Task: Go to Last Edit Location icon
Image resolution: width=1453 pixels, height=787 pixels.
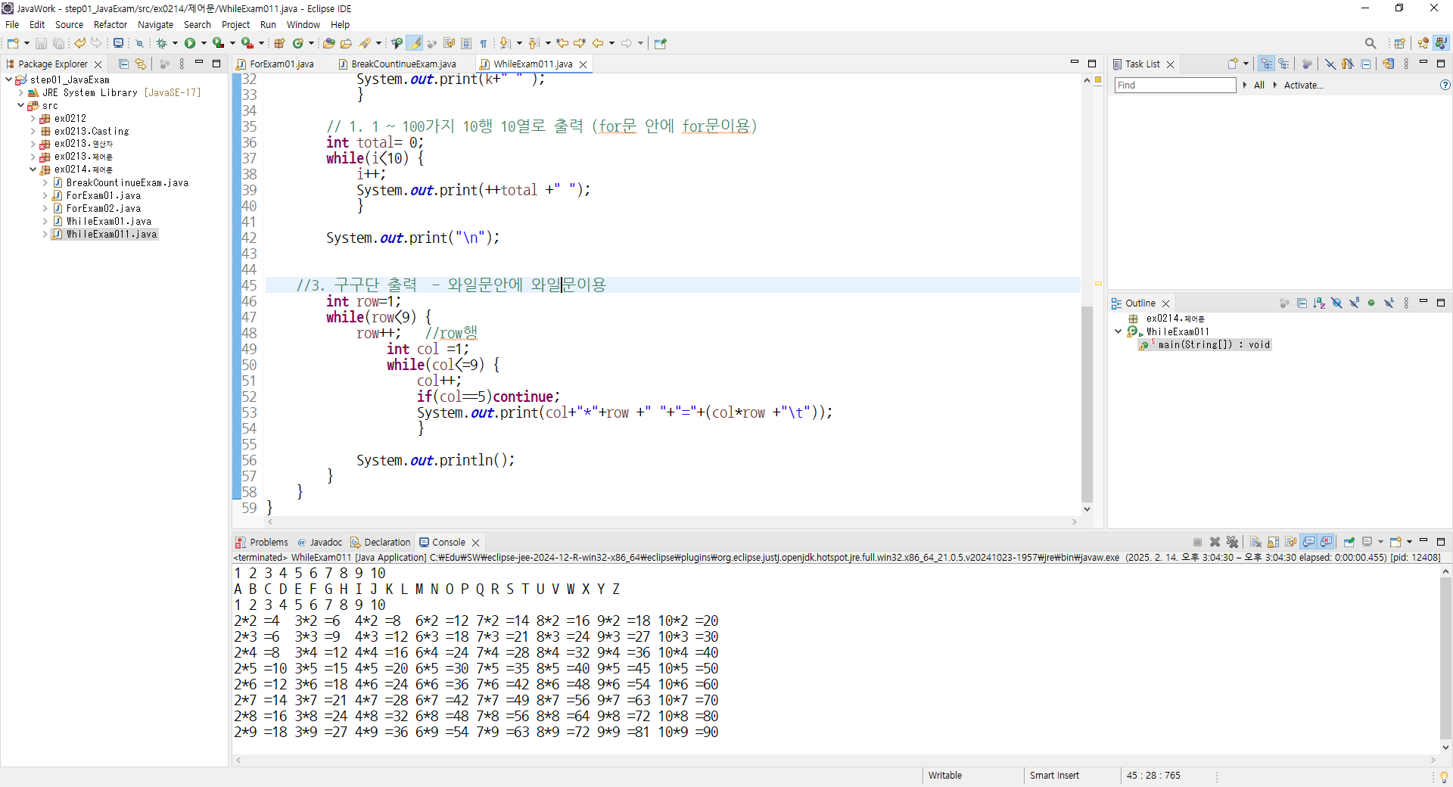Action: pyautogui.click(x=562, y=43)
